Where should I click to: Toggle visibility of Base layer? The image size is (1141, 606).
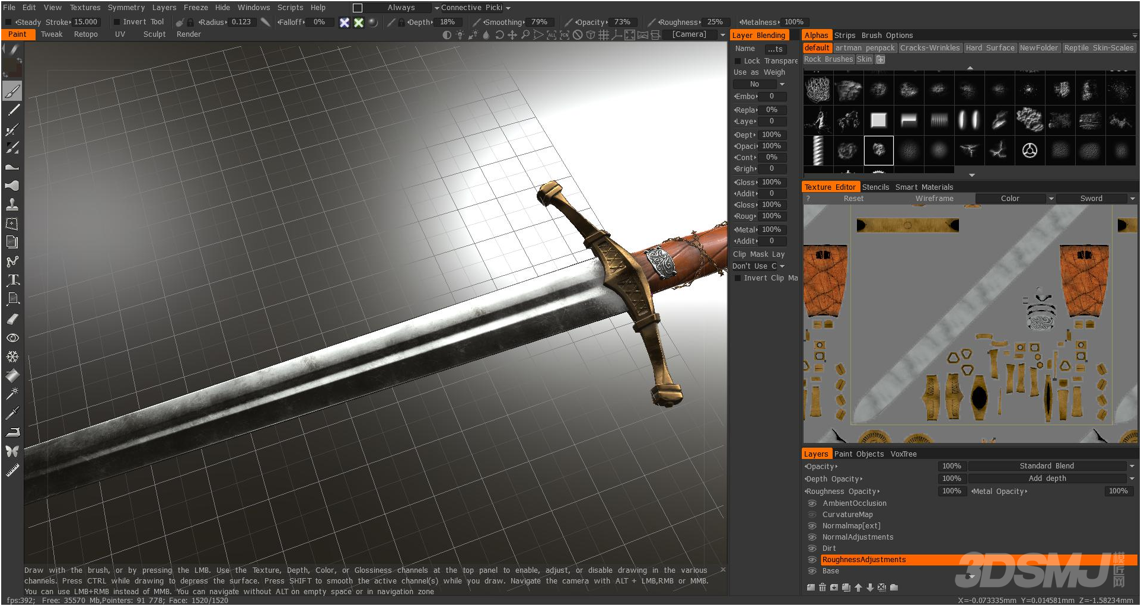[812, 571]
